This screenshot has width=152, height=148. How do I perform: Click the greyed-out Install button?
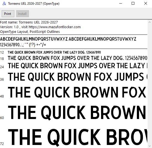pyautogui.click(x=23, y=14)
